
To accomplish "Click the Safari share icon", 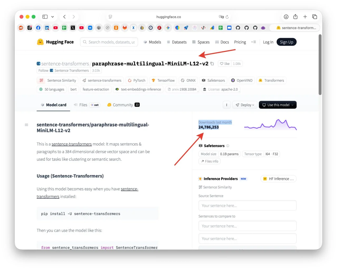I will pos(295,17).
